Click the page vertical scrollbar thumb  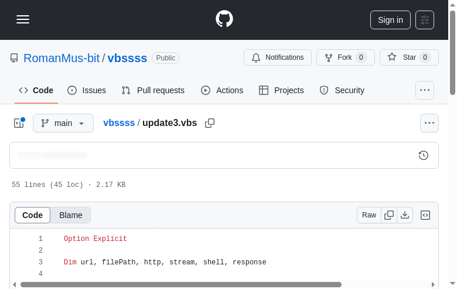click(452, 53)
